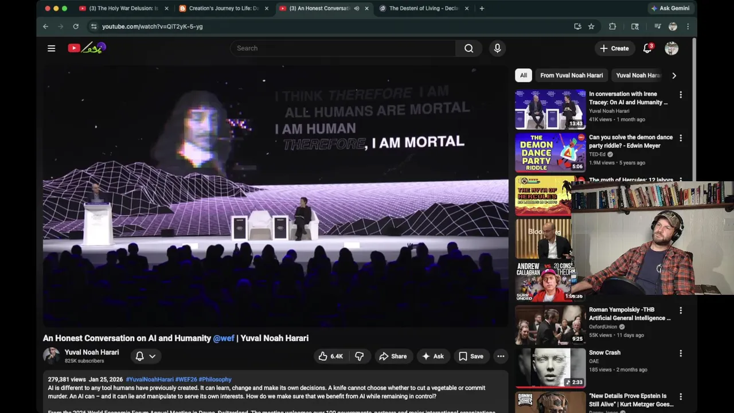Close The Holy War Delusion tab

coord(167,9)
